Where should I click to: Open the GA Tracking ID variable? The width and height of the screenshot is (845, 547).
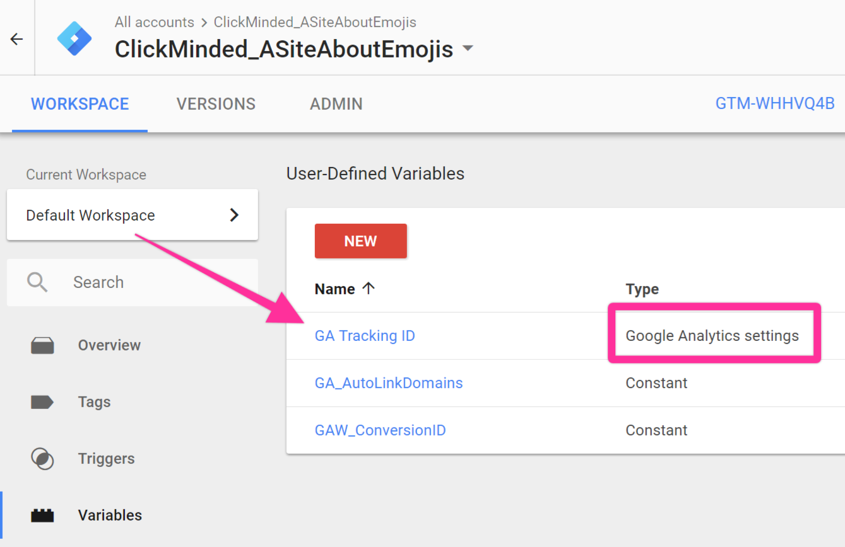click(365, 336)
